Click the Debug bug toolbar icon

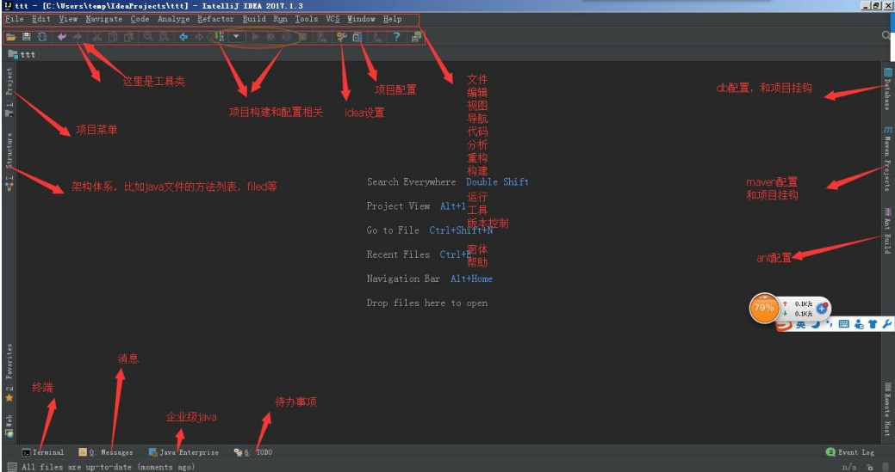coord(270,37)
